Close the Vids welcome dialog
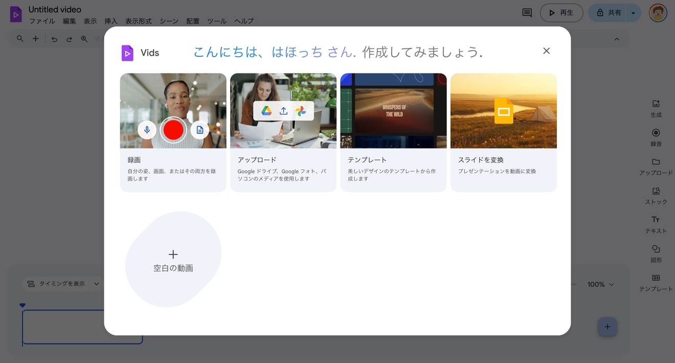 tap(546, 51)
